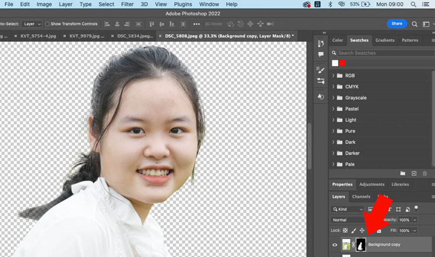Open the workspace switcher icon
The image size is (435, 257).
(x=426, y=24)
